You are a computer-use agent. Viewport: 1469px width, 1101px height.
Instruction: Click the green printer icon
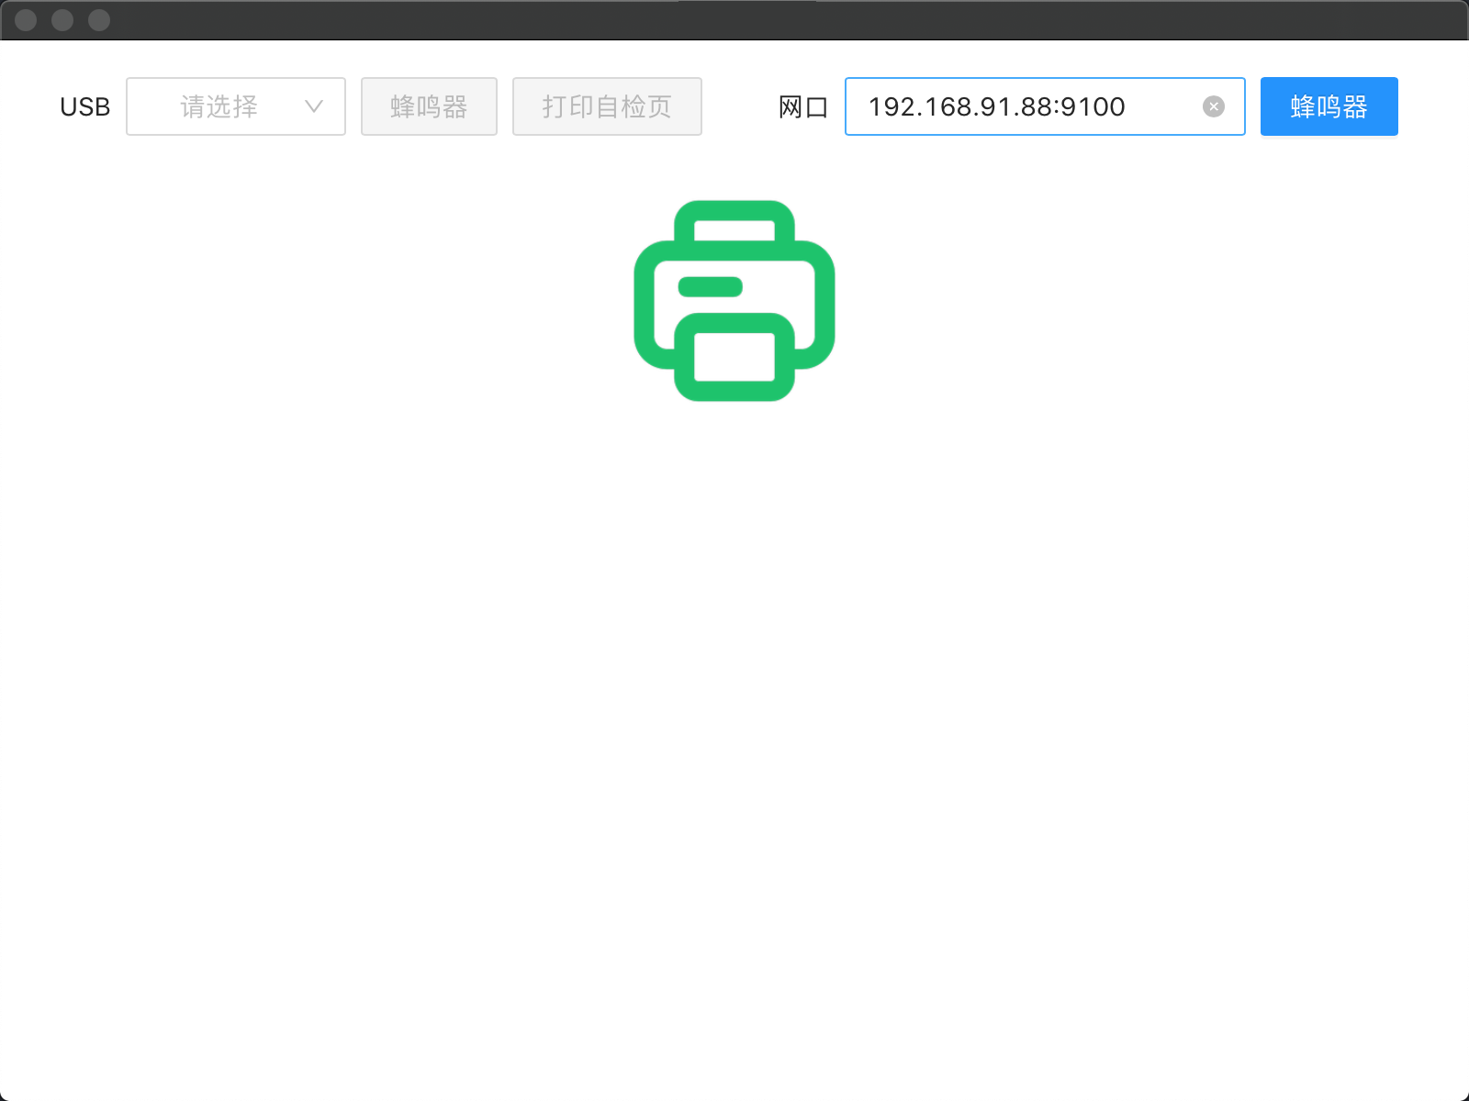click(734, 301)
